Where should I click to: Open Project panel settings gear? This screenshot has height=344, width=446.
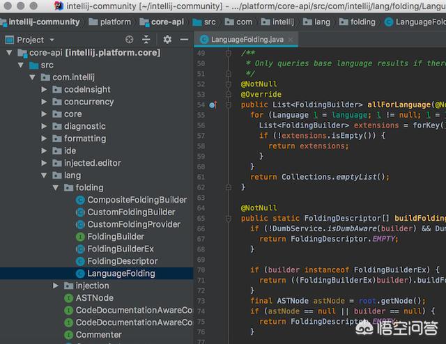pos(167,40)
